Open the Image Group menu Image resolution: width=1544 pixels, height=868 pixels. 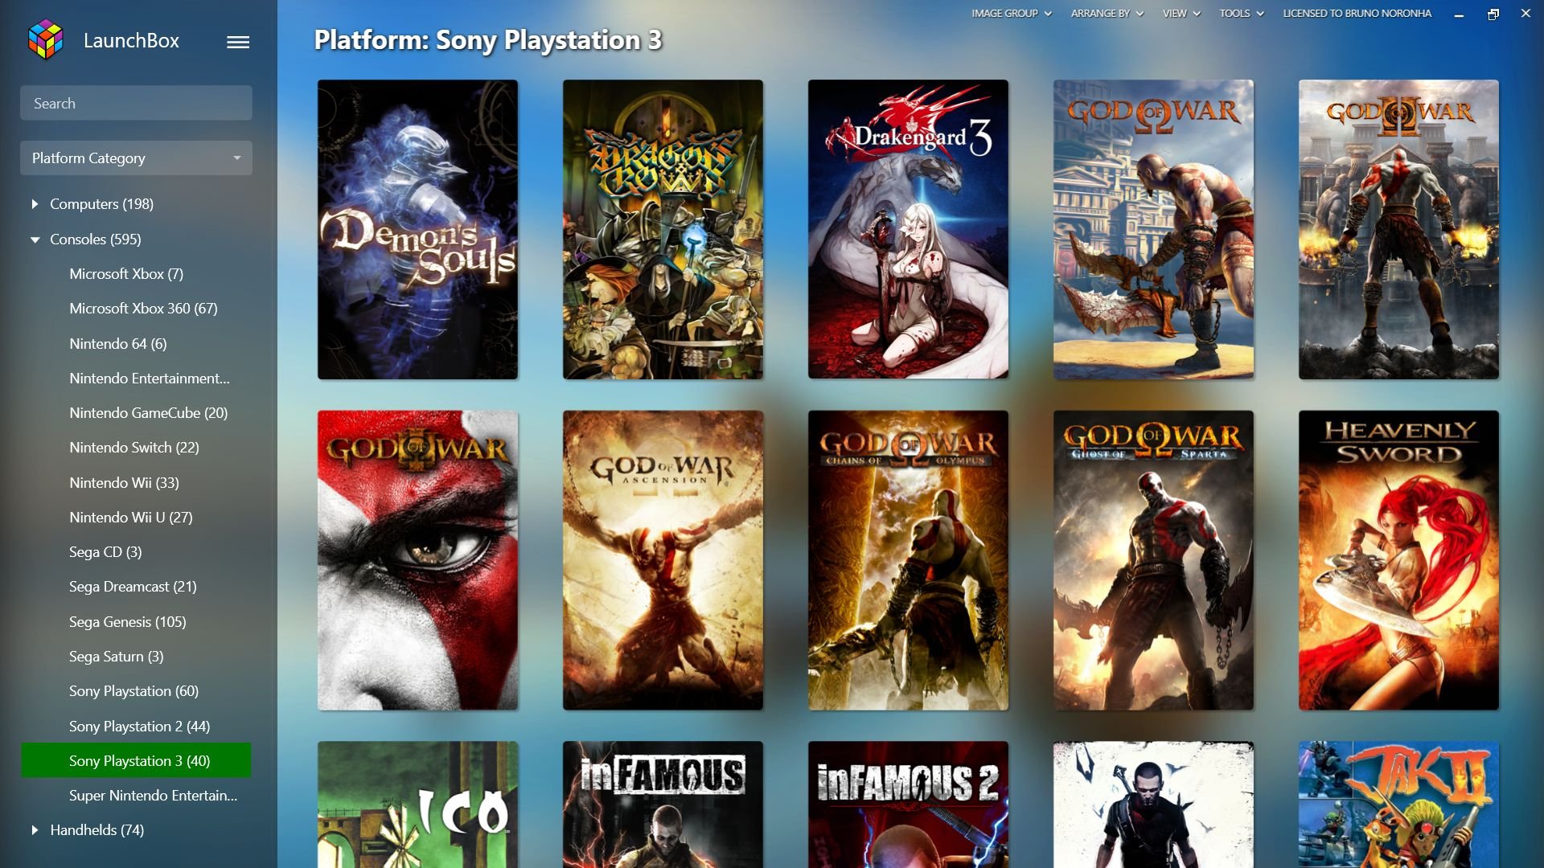pyautogui.click(x=1012, y=14)
